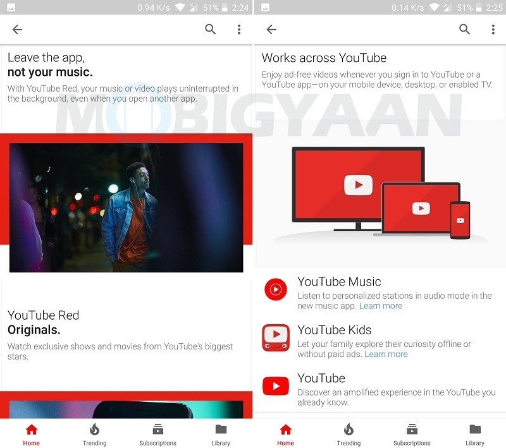Tap the man with earphones image
The image size is (506, 448).
tap(126, 207)
